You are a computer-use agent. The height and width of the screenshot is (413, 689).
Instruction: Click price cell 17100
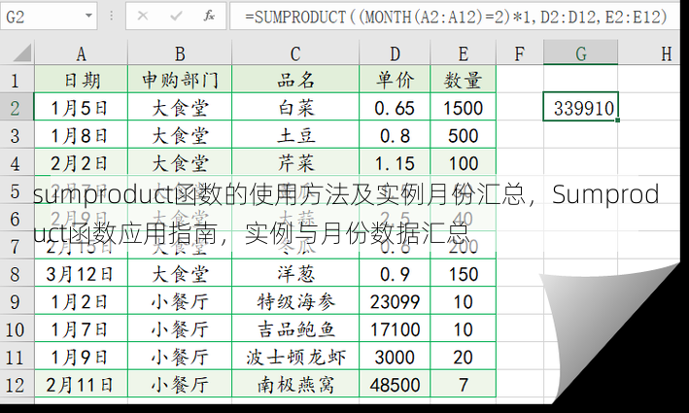pyautogui.click(x=395, y=328)
